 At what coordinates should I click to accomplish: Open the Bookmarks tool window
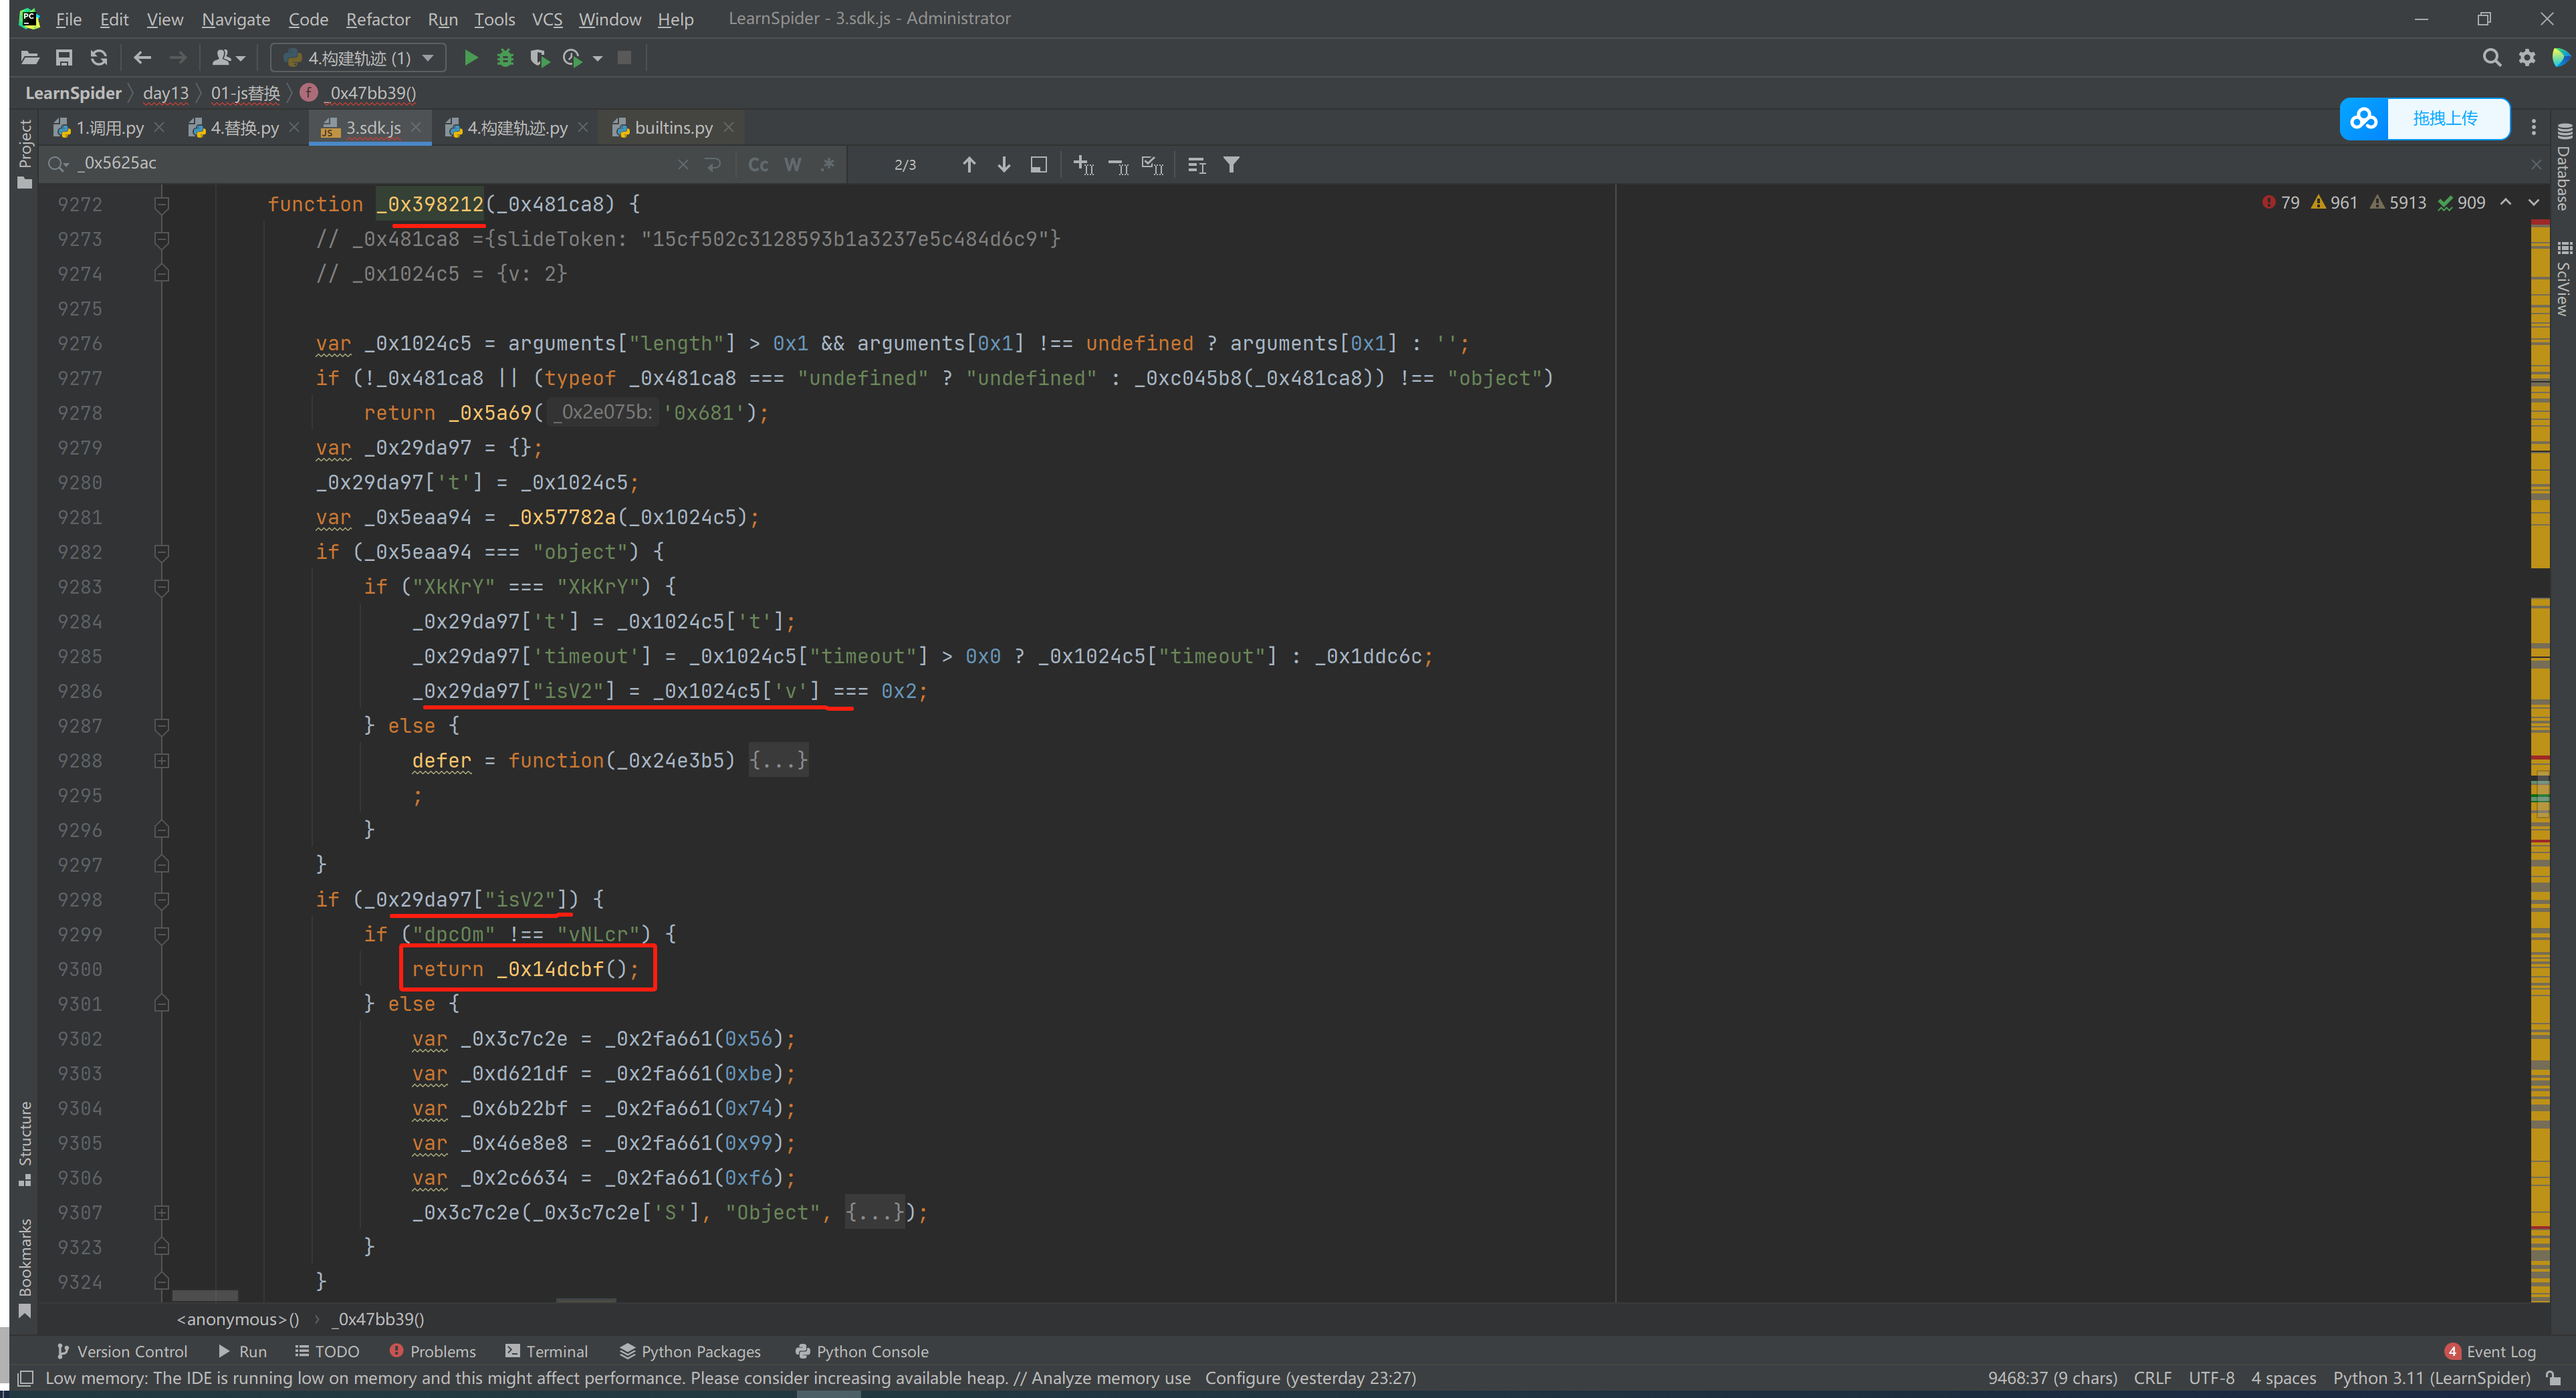pos(25,1268)
